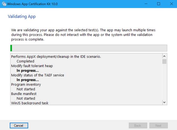Screen dimensions: 177x130
Task: Click the 'Completed' status text
Action: pyautogui.click(x=26, y=61)
